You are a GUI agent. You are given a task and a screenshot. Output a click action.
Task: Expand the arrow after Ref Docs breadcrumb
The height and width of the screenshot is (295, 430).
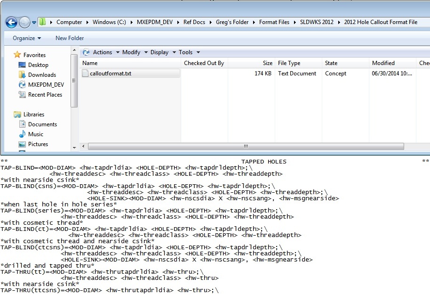point(210,22)
